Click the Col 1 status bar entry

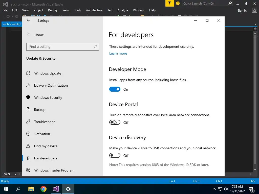tap(196, 181)
